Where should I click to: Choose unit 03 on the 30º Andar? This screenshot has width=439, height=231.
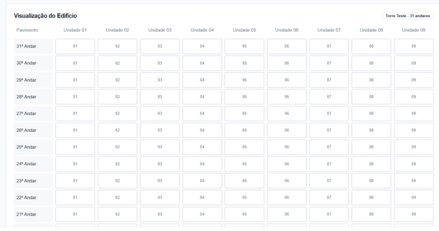coord(160,63)
